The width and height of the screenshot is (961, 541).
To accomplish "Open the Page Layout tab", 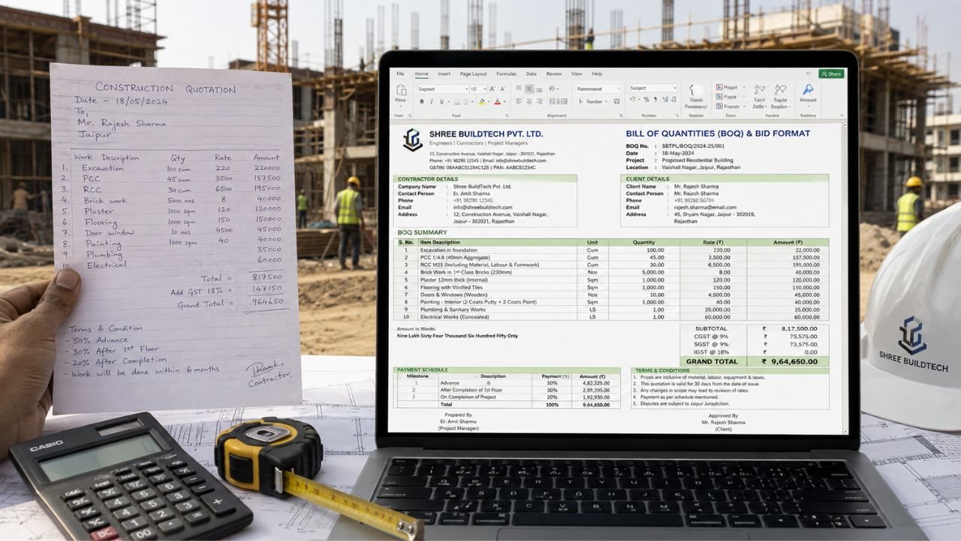I will pyautogui.click(x=473, y=74).
